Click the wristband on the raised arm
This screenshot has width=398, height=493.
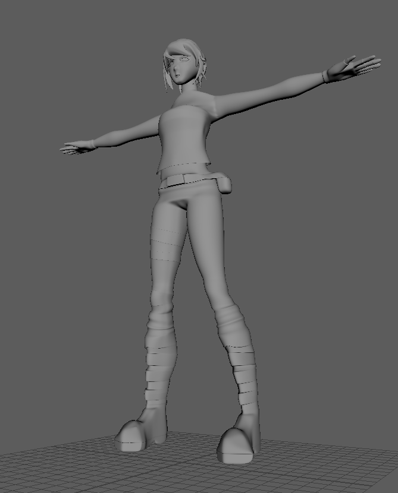[325, 77]
